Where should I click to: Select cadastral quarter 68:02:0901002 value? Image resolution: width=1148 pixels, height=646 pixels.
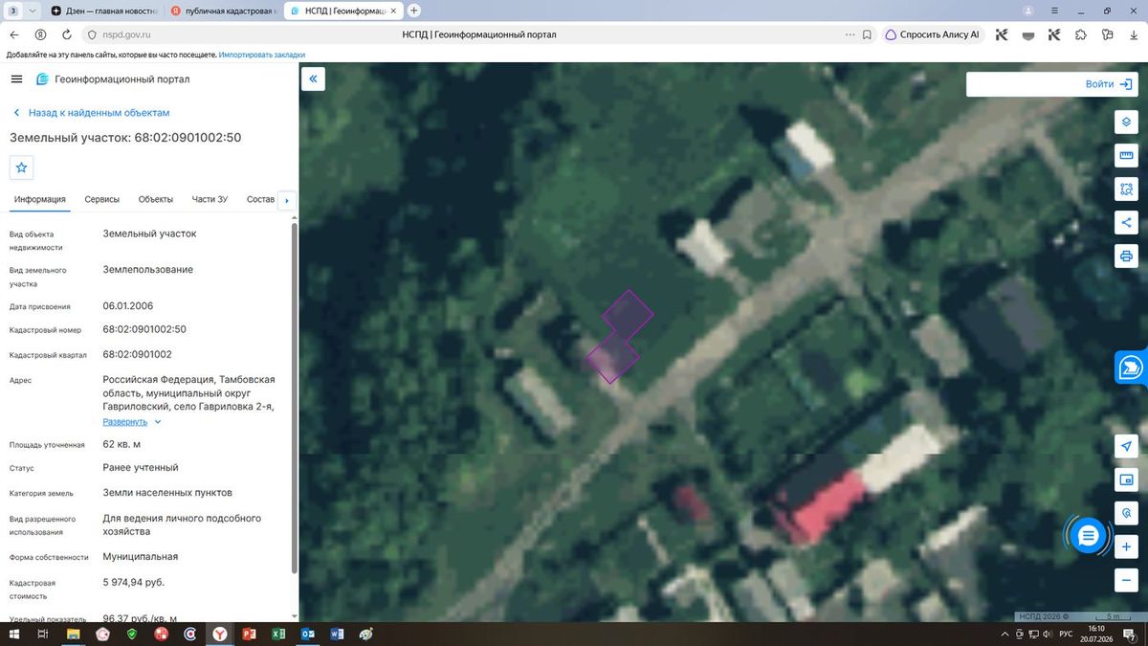click(138, 354)
